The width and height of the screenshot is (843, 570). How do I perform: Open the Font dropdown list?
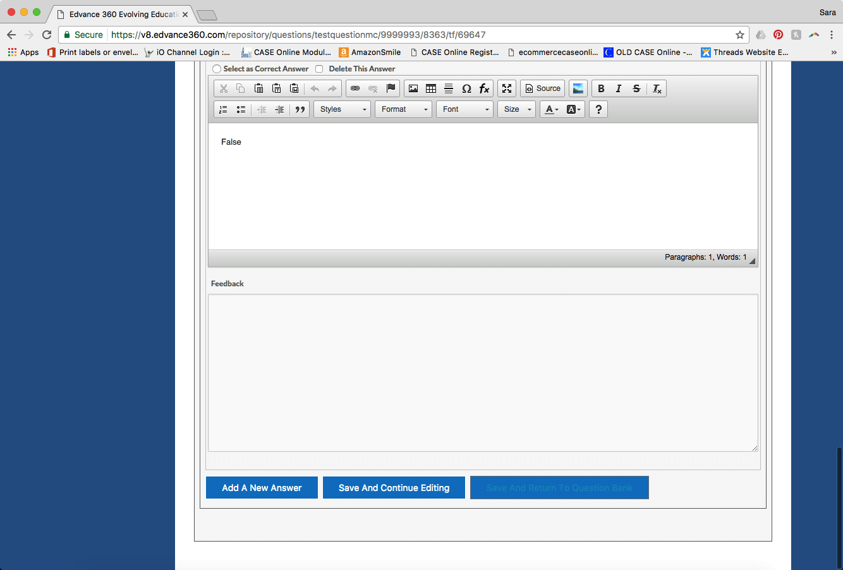click(464, 109)
